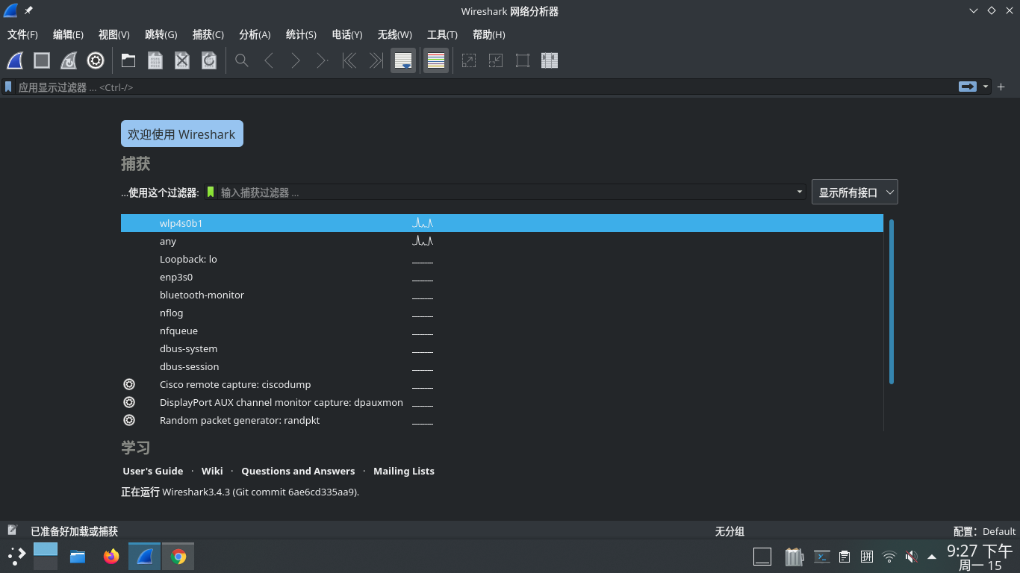Image resolution: width=1020 pixels, height=573 pixels.
Task: Click the resize columns icon on the toolbar
Action: [550, 60]
